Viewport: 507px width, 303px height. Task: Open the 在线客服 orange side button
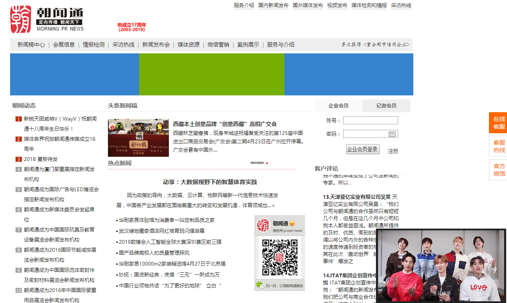tap(499, 123)
